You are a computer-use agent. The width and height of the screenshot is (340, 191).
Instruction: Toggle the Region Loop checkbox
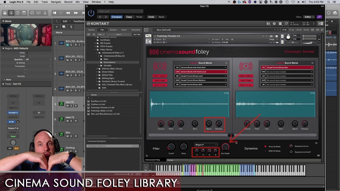pos(27,56)
